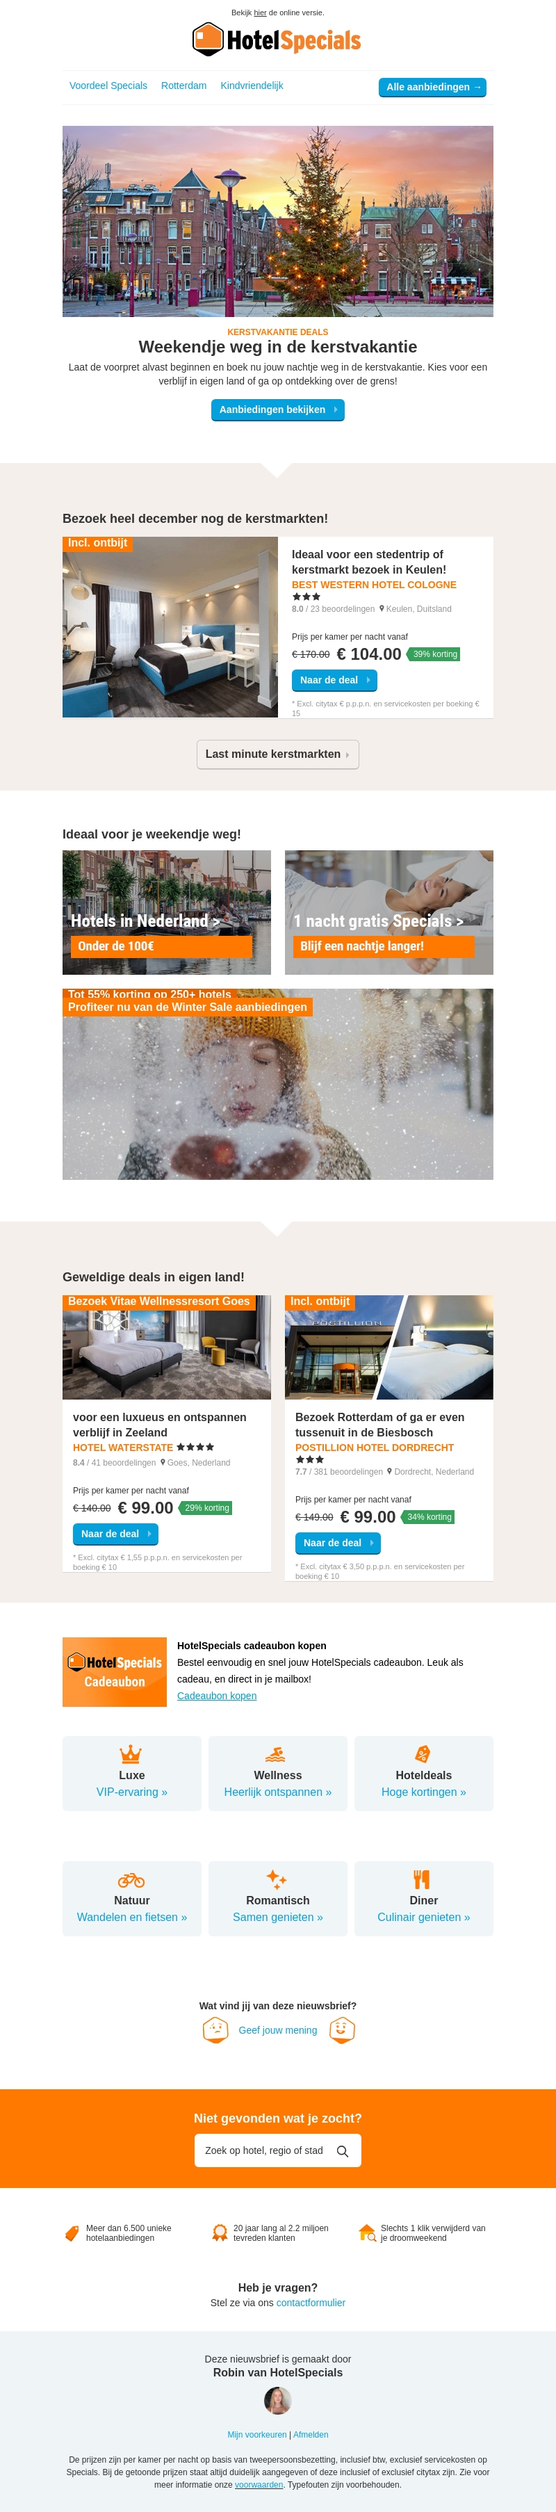Screen dimensions: 556x2512
Task: Open Last minute kerstmarkten button
Action: coord(278,754)
